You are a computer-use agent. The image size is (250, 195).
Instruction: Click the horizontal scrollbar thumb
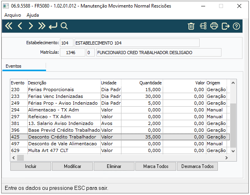20,158
